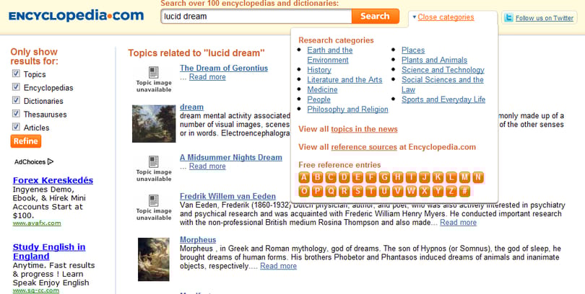Uncheck the Thesauruses filter checkbox
This screenshot has width=585, height=294.
[16, 114]
